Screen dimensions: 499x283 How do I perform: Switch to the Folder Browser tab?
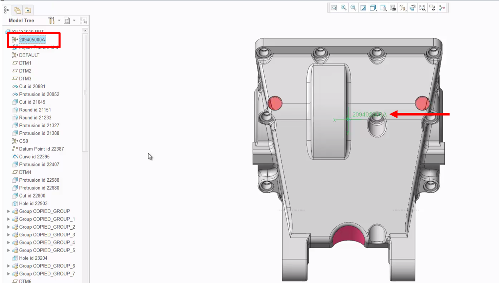17,10
